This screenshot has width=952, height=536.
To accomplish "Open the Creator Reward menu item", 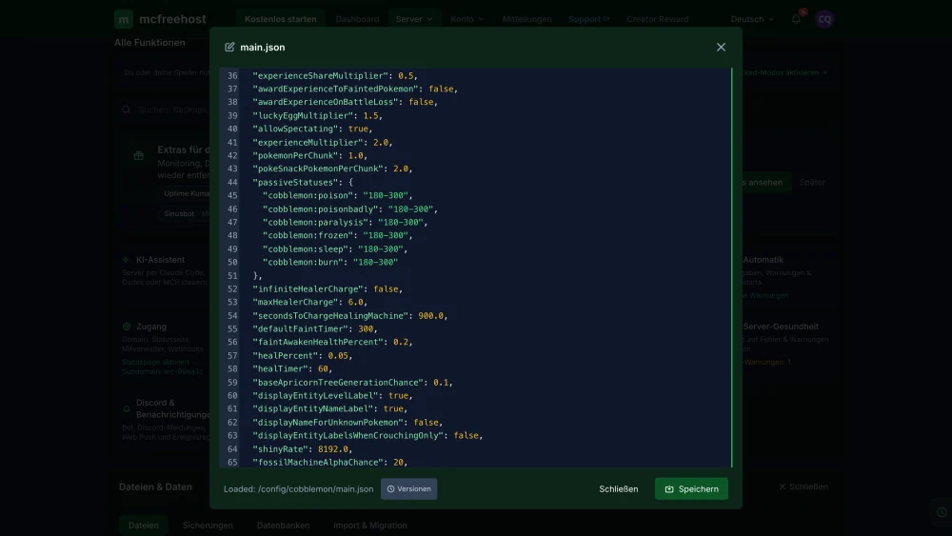I will [x=657, y=19].
